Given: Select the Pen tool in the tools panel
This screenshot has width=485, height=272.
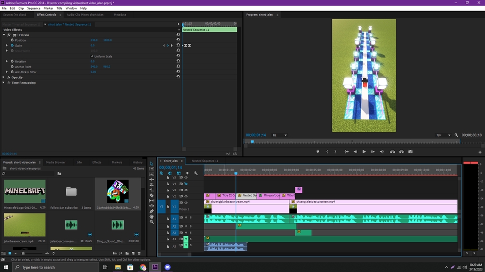Looking at the screenshot, I should (x=152, y=211).
